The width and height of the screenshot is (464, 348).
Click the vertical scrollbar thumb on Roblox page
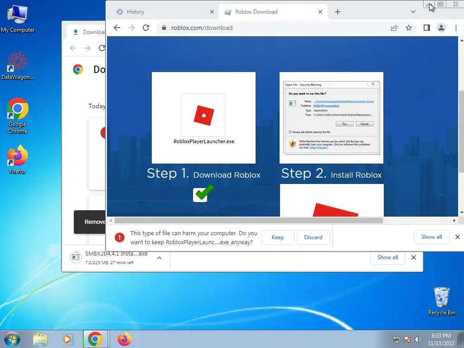point(461,132)
